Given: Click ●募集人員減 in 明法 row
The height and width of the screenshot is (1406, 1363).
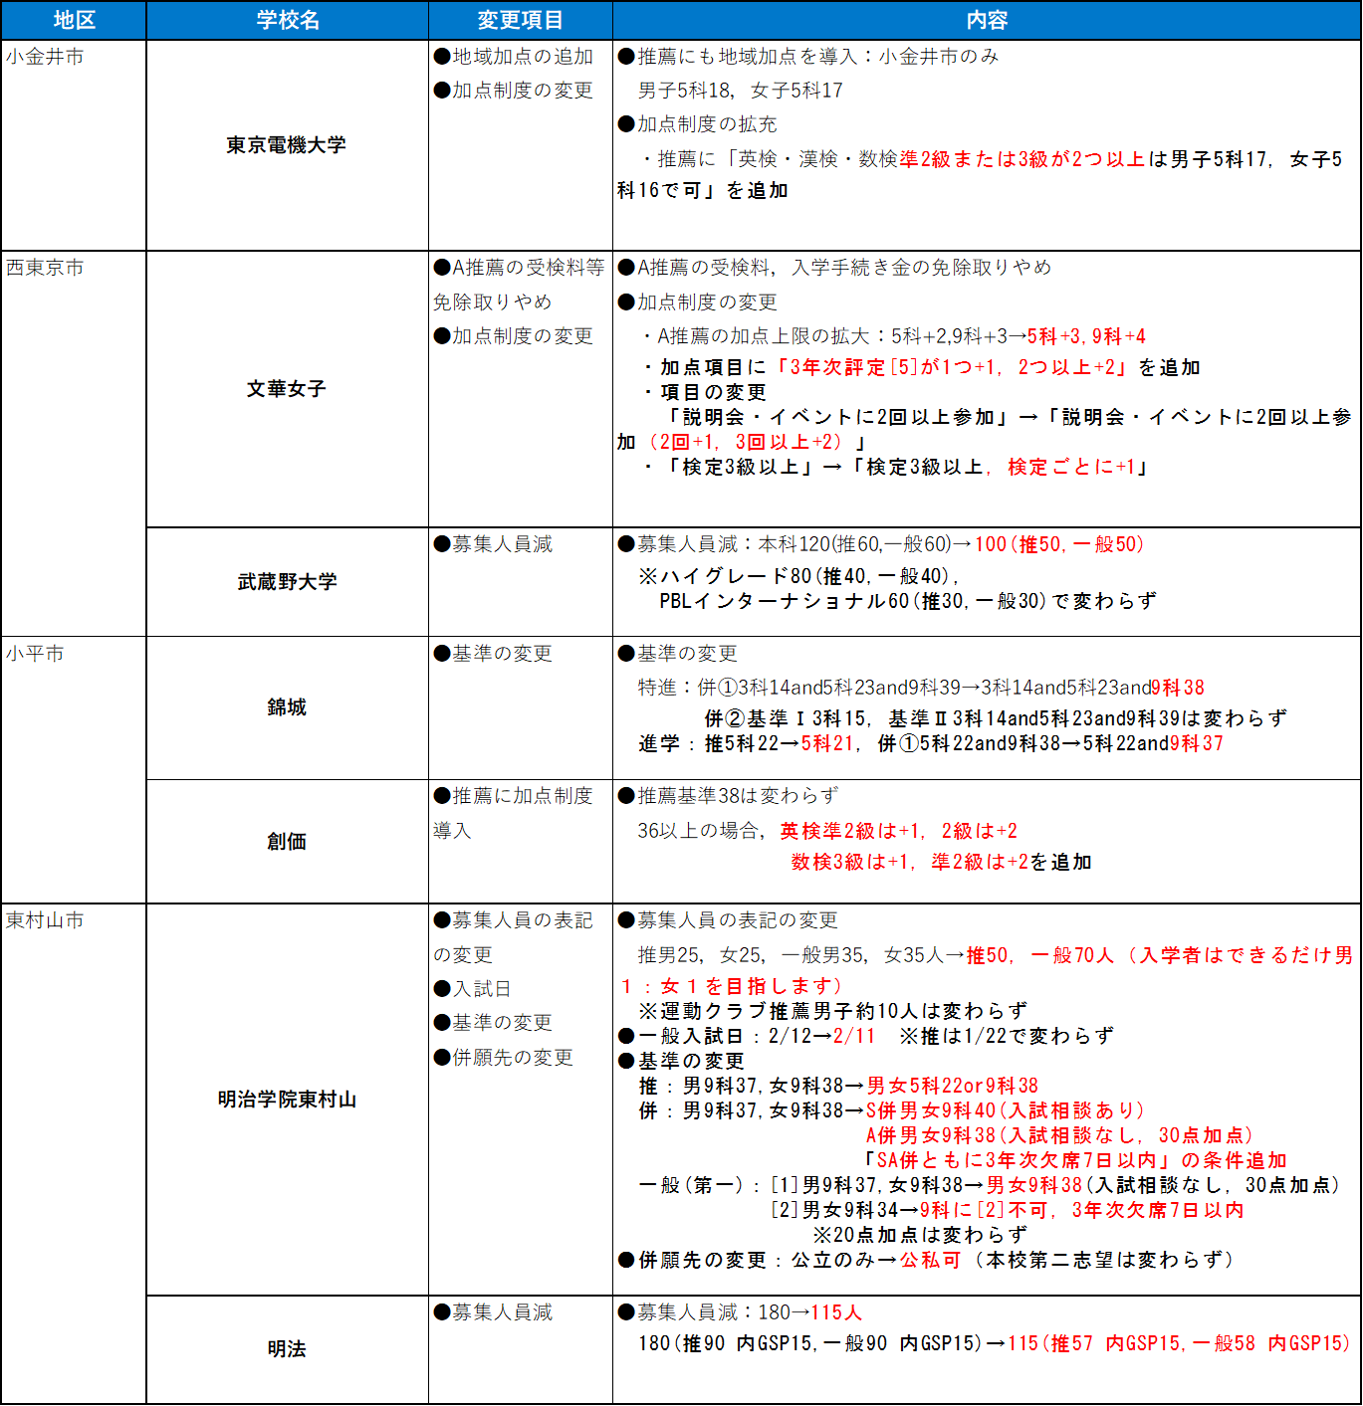Looking at the screenshot, I should coord(493,1312).
